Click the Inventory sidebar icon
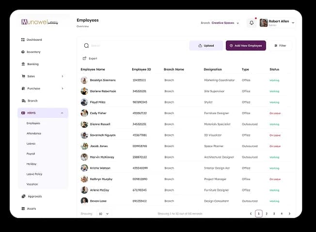Screen dimensions: 316x232 [x=23, y=52]
